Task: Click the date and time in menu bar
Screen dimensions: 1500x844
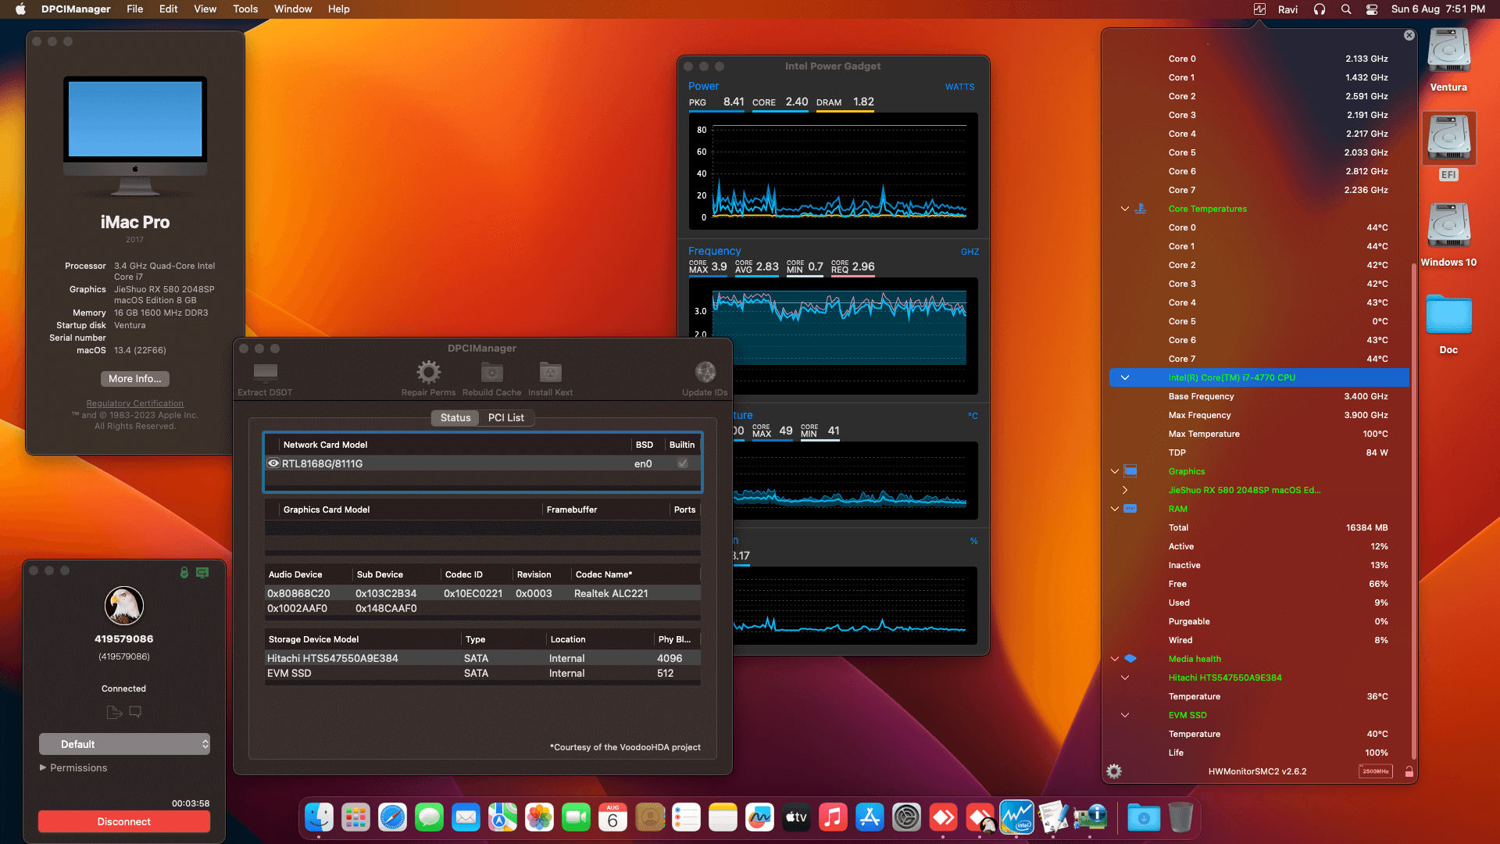Action: pyautogui.click(x=1437, y=9)
